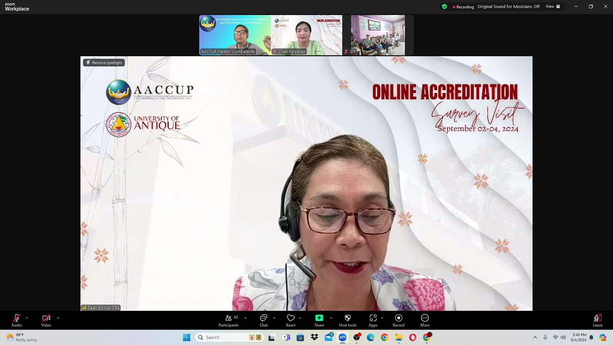613x345 pixels.
Task: Open OBS Studio from taskbar
Action: point(357,337)
